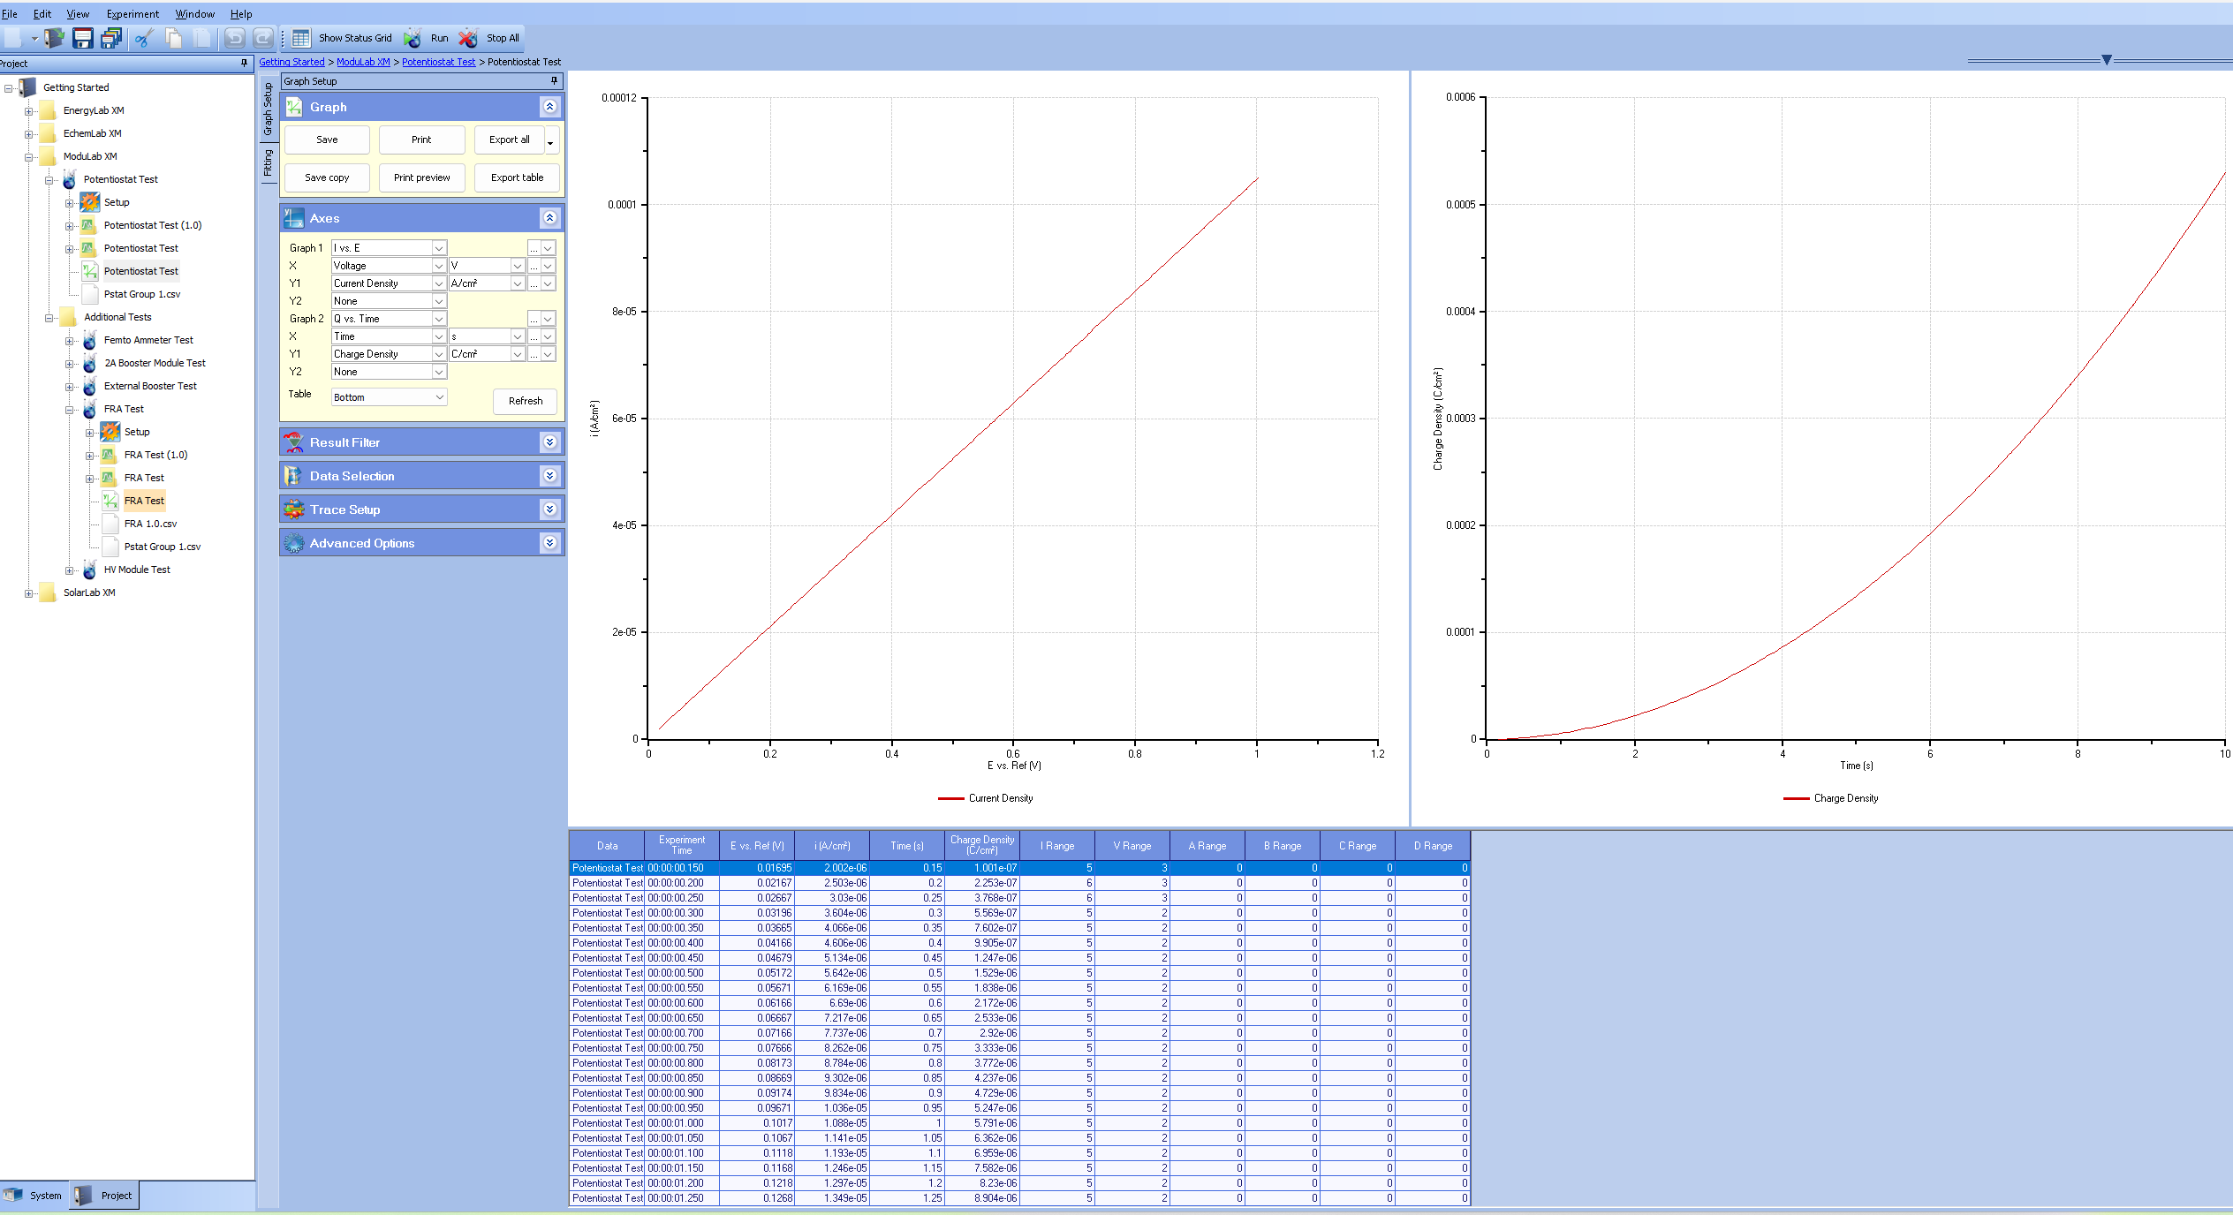Click the Show Status Grid icon
Screen dimensions: 2233x1215
coord(301,38)
